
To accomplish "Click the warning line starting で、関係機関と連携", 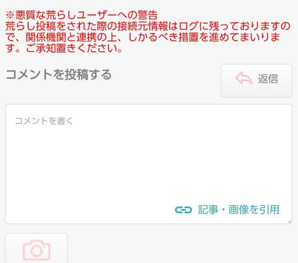I will coord(142,37).
